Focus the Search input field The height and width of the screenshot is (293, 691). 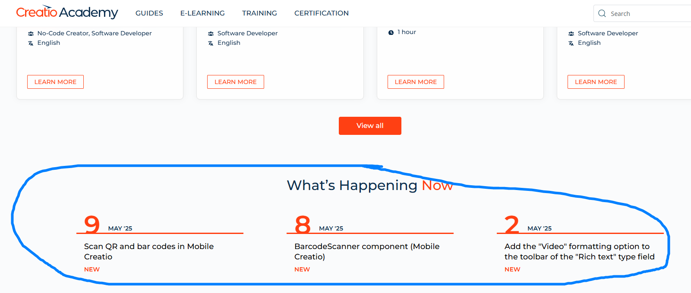pos(642,13)
